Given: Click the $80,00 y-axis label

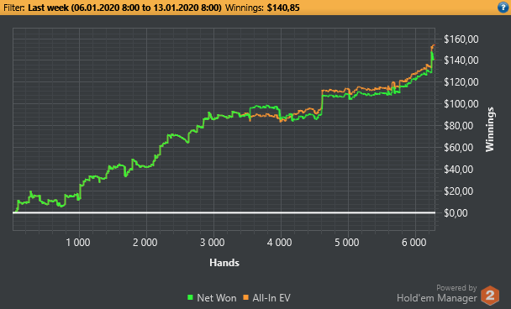Looking at the screenshot, I should point(459,126).
